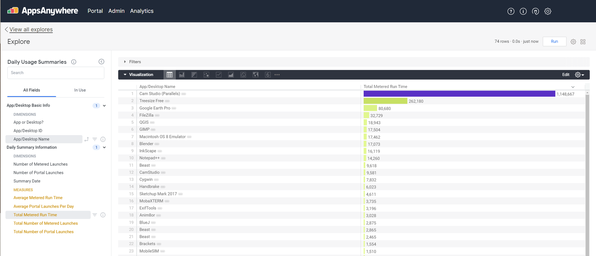Choose the Area chart visualization icon
This screenshot has width=596, height=256.
pyautogui.click(x=231, y=75)
